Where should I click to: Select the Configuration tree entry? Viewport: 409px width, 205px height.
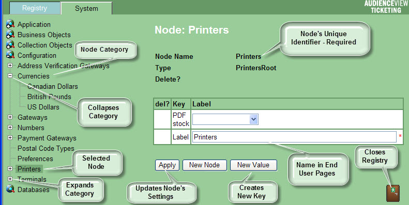click(x=37, y=55)
